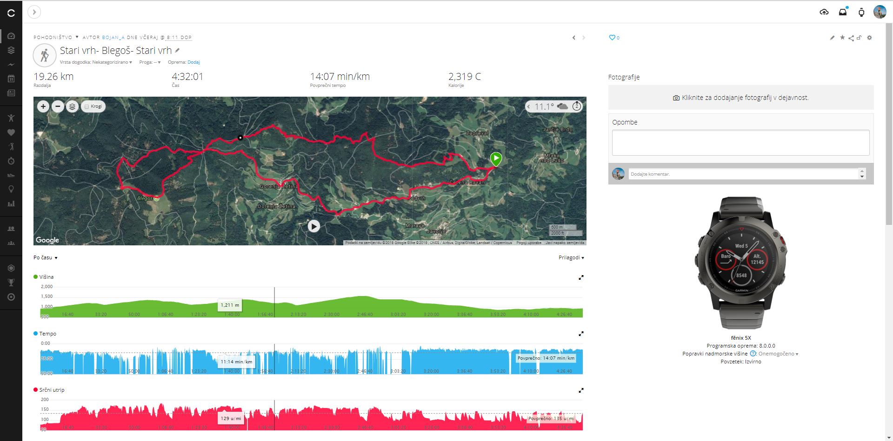This screenshot has height=441, width=893.
Task: Go to previous activity arrow
Action: click(x=573, y=38)
